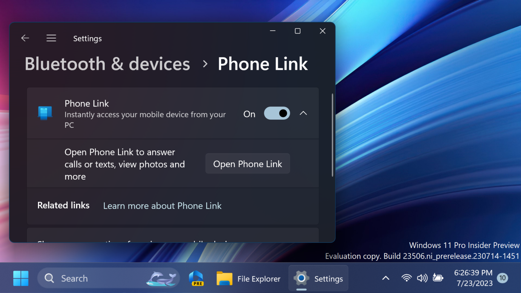Click the volume icon in system tray
The height and width of the screenshot is (293, 521).
tap(422, 278)
